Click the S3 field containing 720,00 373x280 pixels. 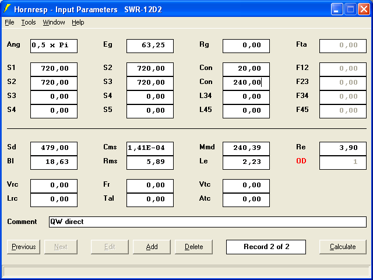[x=150, y=83]
